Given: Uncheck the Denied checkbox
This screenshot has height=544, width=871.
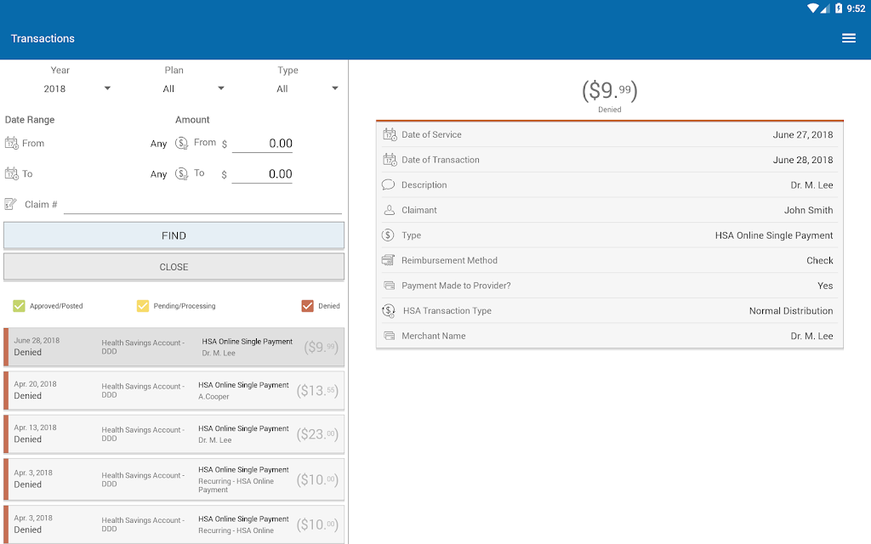Looking at the screenshot, I should click(307, 306).
